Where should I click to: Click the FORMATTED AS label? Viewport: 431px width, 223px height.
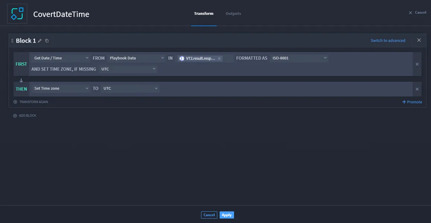coord(252,58)
